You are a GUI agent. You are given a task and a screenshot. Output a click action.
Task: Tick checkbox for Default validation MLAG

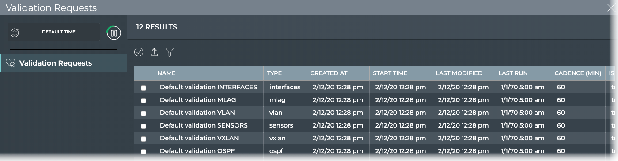click(144, 101)
